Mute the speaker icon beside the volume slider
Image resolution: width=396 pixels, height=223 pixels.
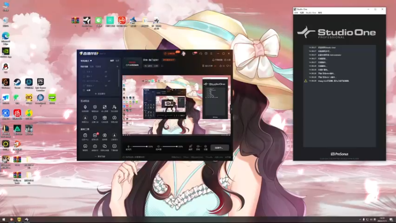click(158, 146)
